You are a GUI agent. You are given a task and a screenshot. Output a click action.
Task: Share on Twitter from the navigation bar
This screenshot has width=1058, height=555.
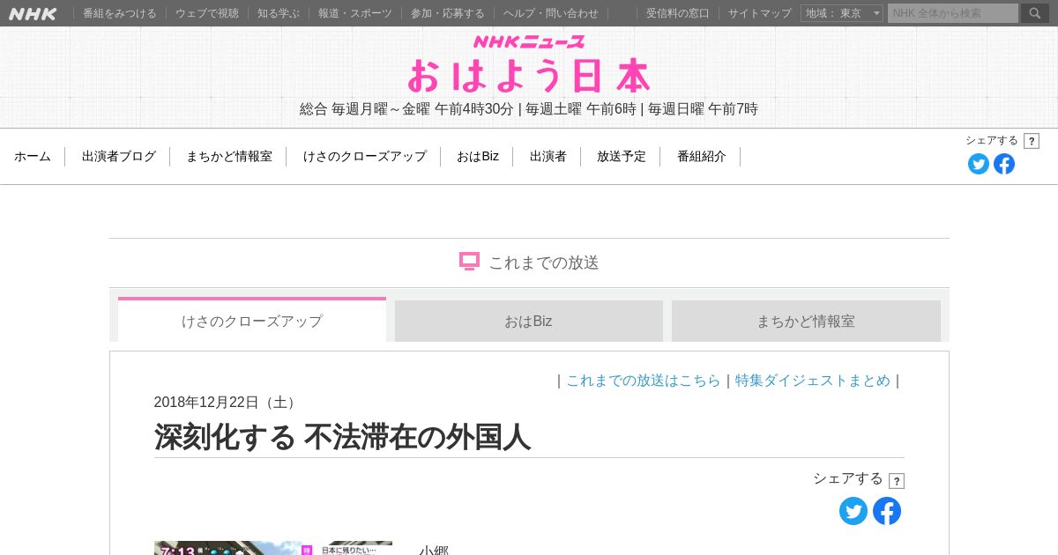(x=979, y=164)
